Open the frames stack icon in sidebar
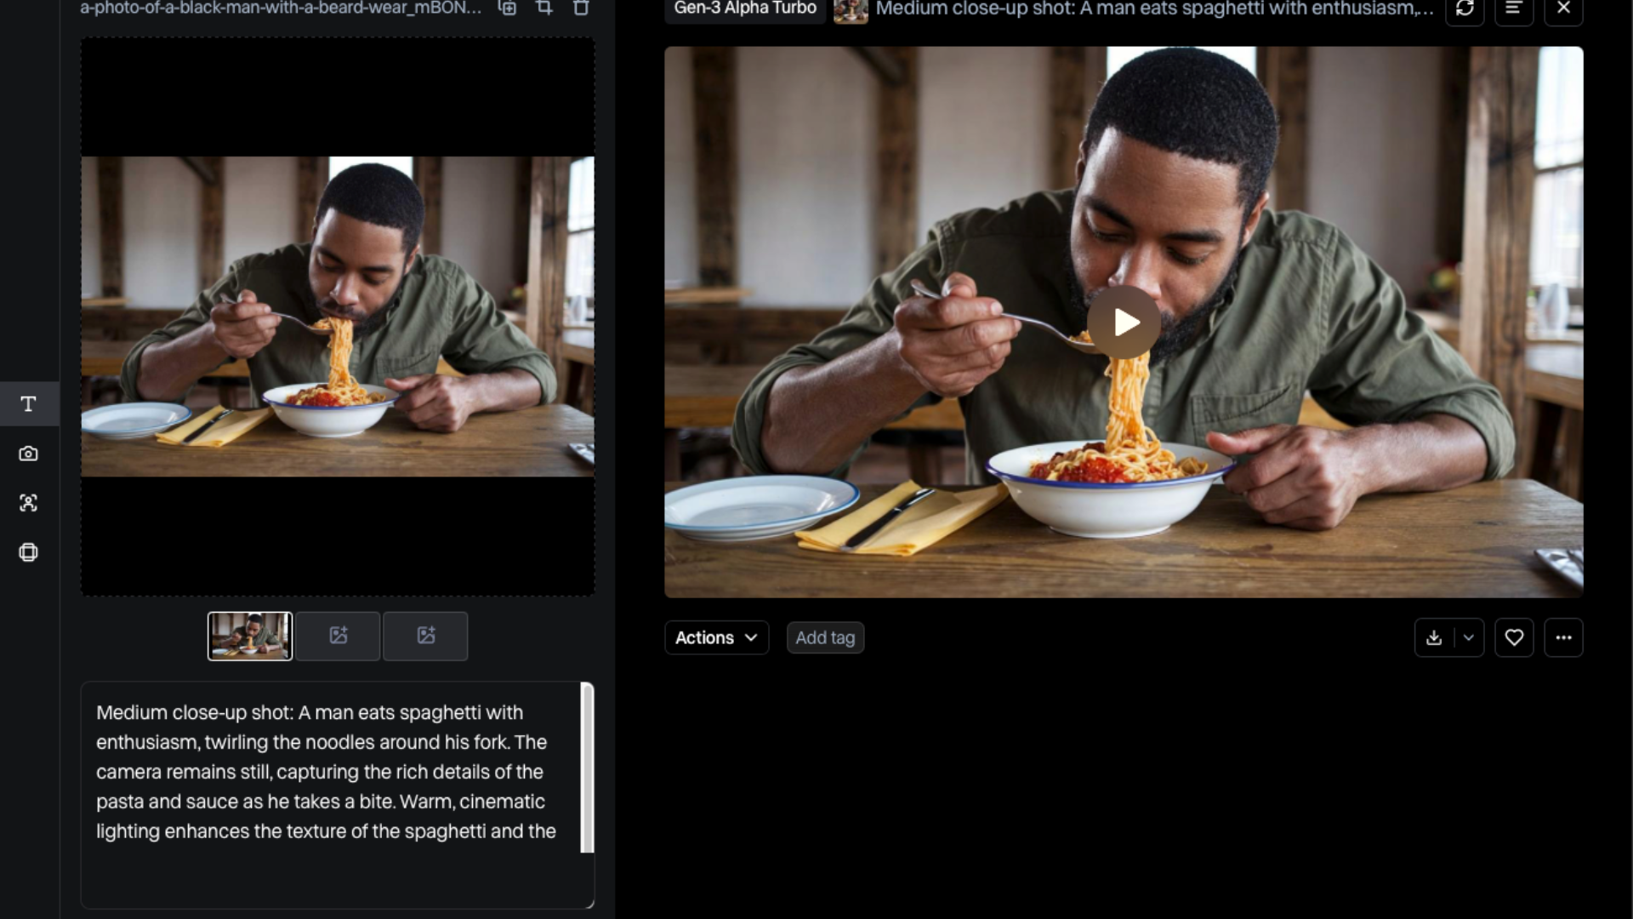Screen dimensions: 1633x919 pyautogui.click(x=28, y=552)
